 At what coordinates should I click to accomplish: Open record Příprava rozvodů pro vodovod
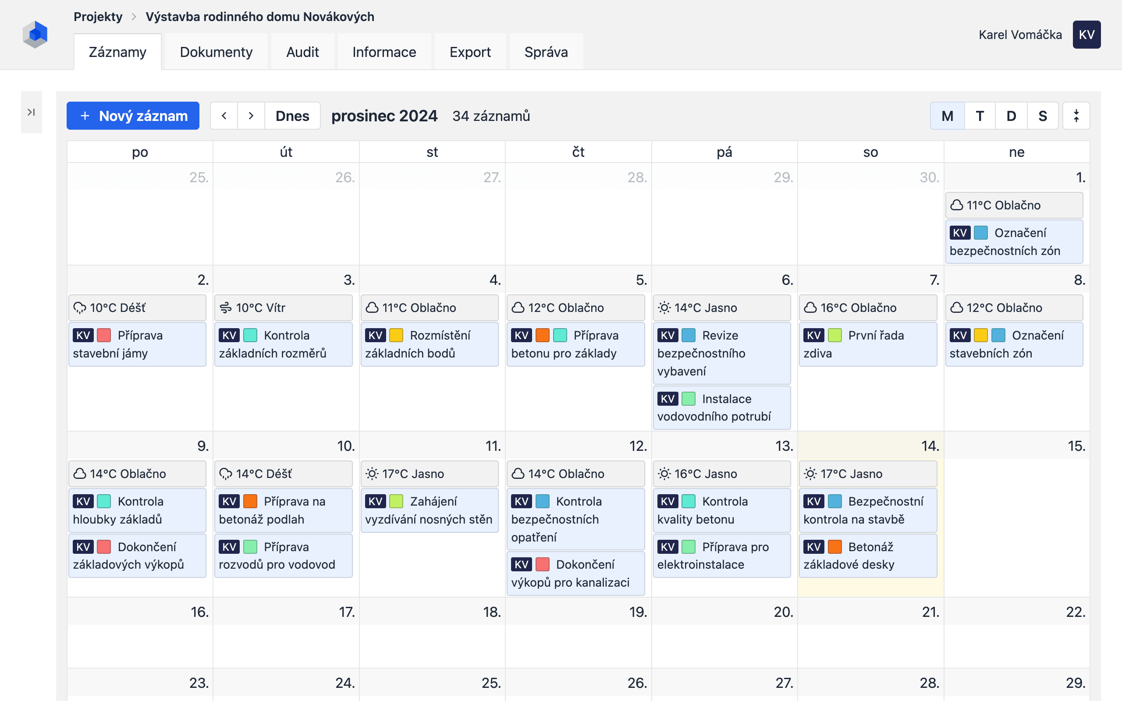coord(283,556)
